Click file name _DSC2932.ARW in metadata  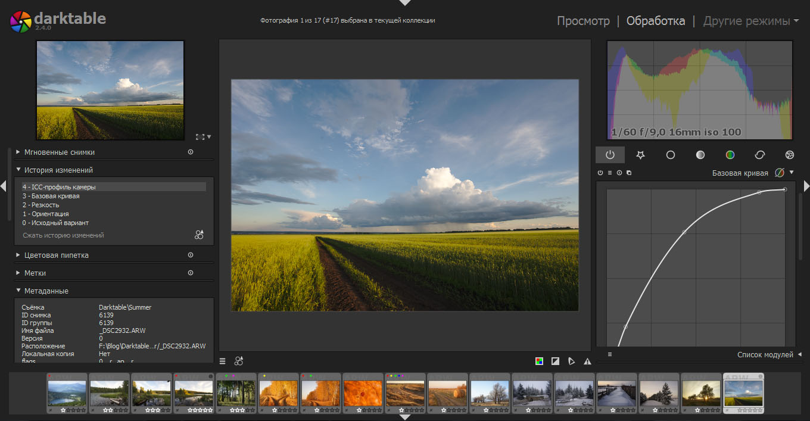(122, 330)
